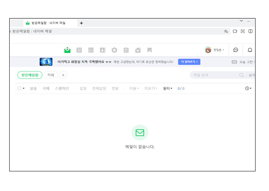The height and width of the screenshot is (191, 269).
Task: Open a new browser tab with plus button
Action: point(81,23)
